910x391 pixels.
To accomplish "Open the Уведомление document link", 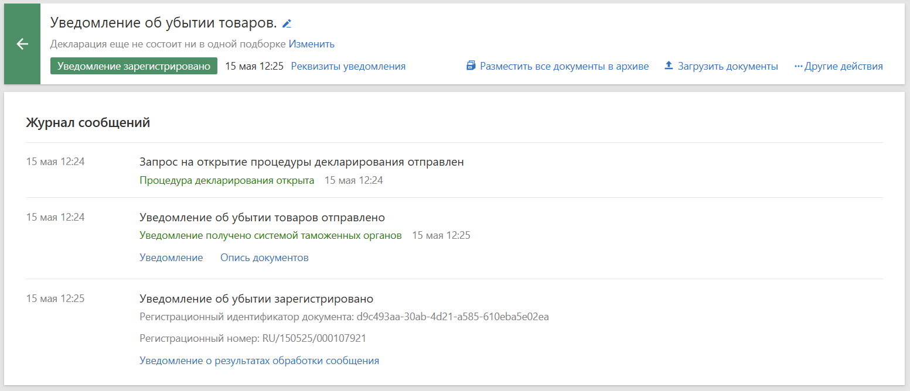I will [171, 258].
